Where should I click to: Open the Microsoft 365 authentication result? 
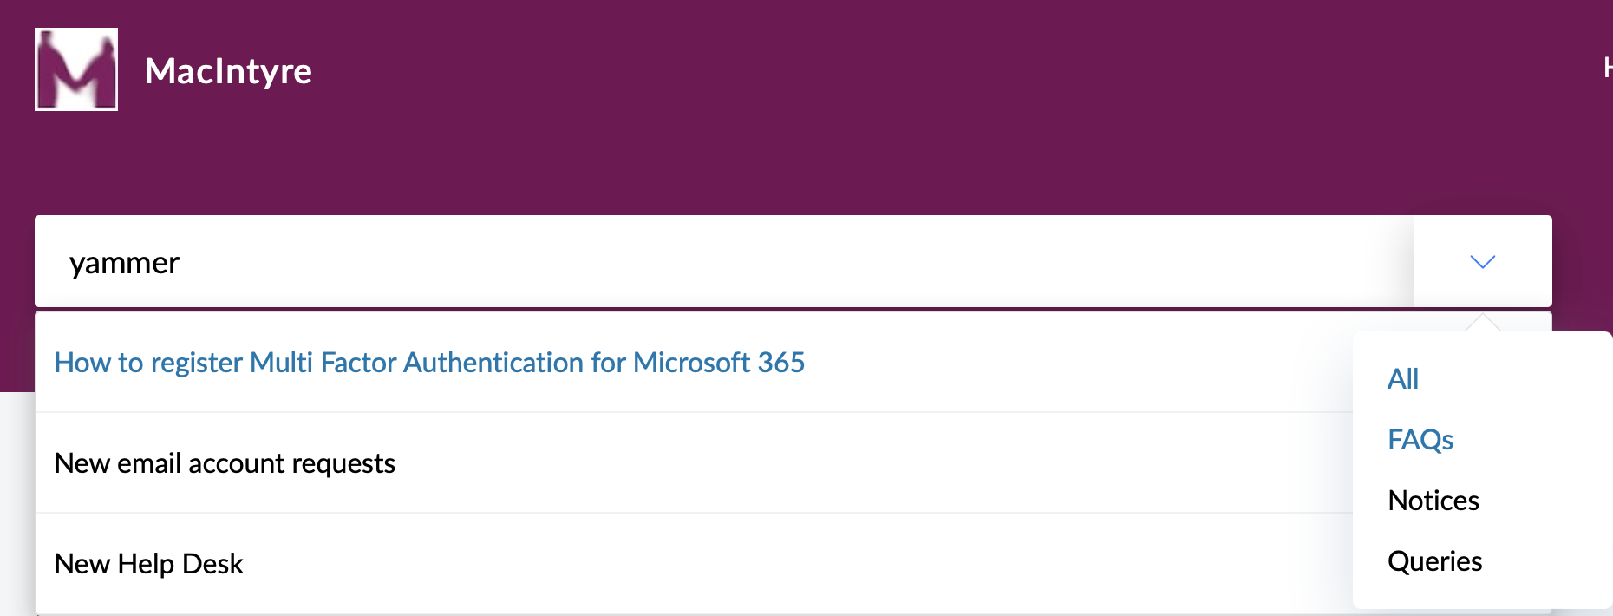click(429, 363)
